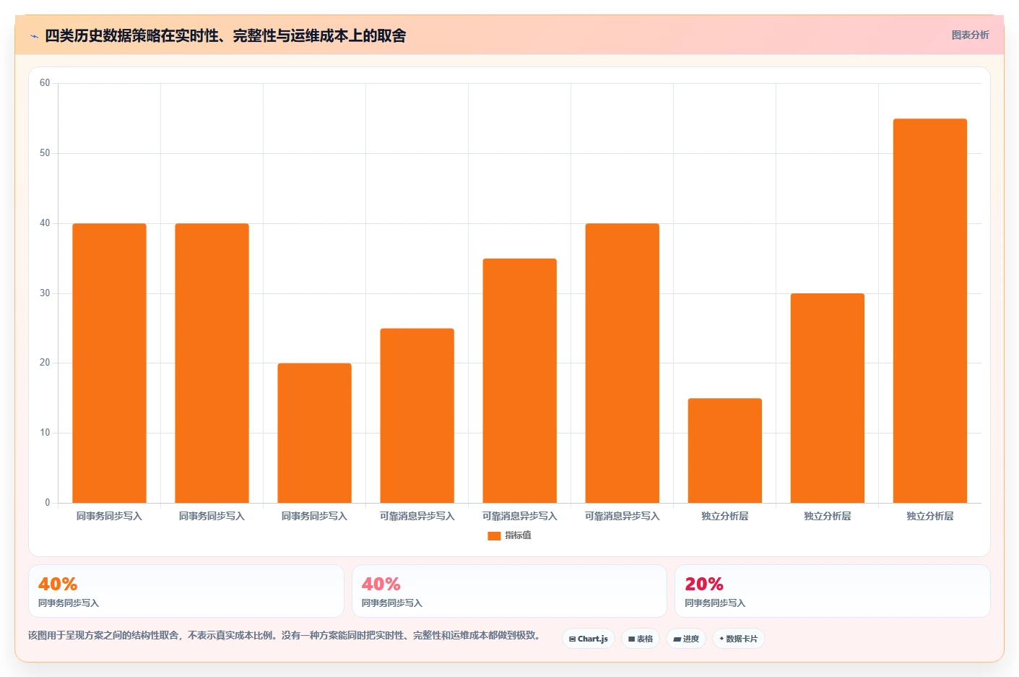The height and width of the screenshot is (677, 1019).
Task: Click the y-axis label 10
Action: pyautogui.click(x=45, y=433)
